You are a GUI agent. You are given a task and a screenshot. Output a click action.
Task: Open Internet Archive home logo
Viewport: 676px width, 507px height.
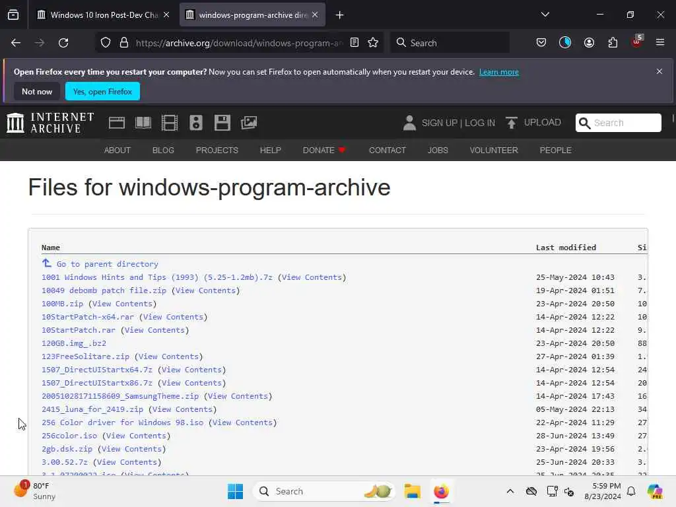[50, 123]
